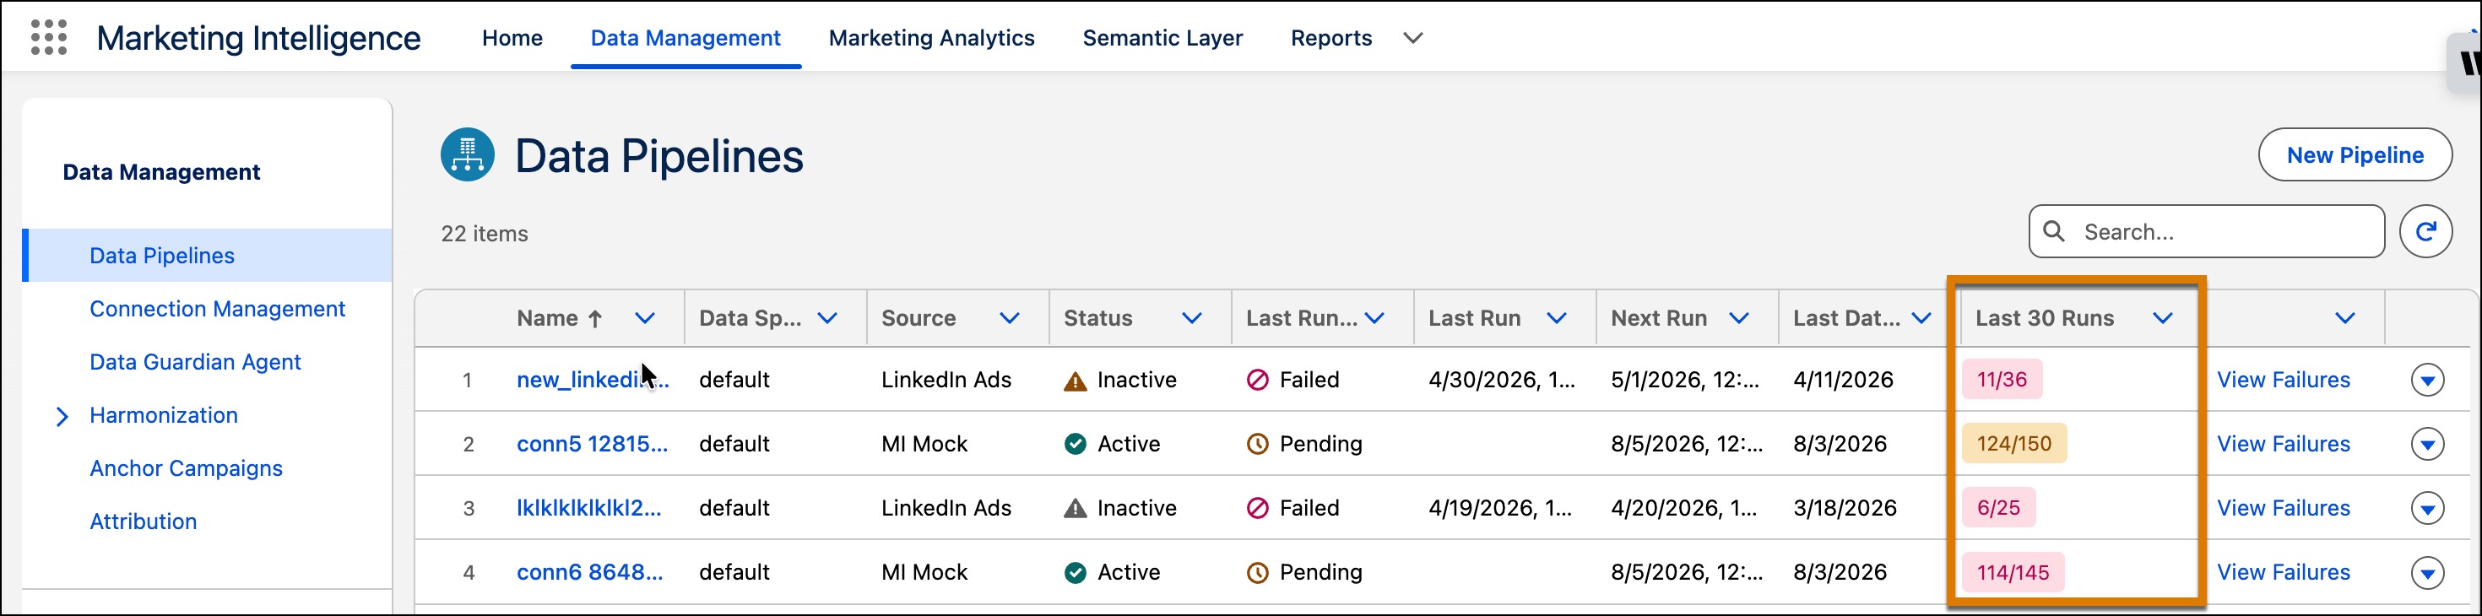Click the Inactive warning icon in row 3
2482x616 pixels.
coord(1076,508)
